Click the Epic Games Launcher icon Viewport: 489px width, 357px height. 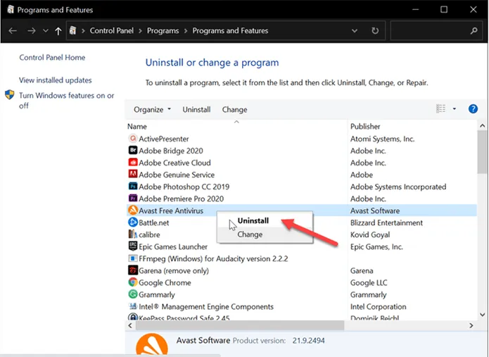[132, 246]
